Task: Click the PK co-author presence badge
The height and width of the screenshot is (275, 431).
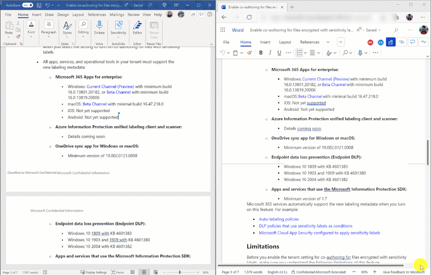Action: tap(370, 42)
